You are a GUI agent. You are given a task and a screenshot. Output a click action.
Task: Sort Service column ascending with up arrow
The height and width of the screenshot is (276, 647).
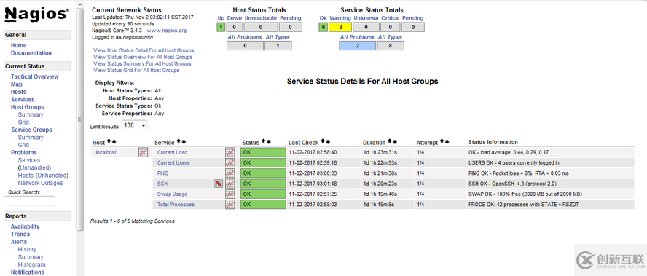coord(179,141)
